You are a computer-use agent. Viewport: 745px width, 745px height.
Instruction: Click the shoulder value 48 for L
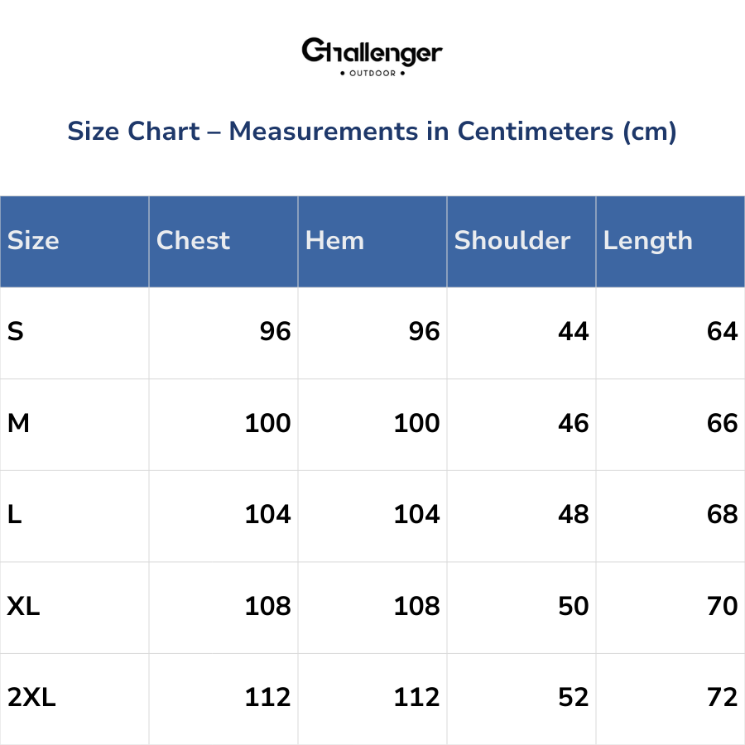[573, 515]
